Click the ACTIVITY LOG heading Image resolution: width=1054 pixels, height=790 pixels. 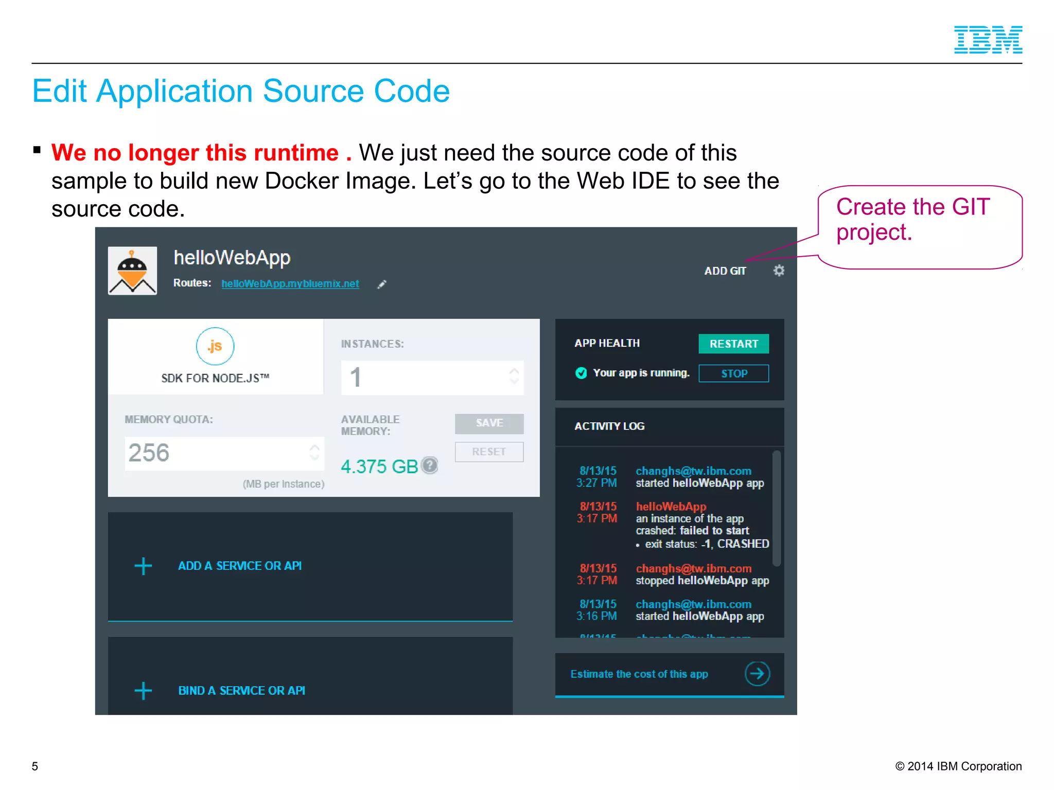[x=609, y=426]
